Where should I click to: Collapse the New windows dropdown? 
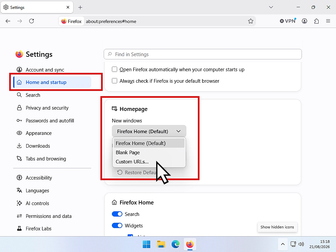149,131
